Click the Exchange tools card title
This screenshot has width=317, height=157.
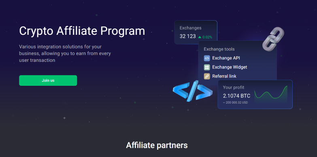[x=219, y=49]
